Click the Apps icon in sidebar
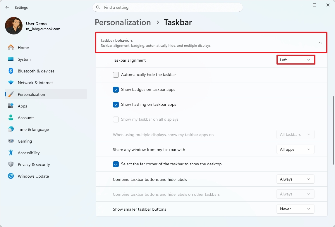335x227 pixels. (x=11, y=106)
